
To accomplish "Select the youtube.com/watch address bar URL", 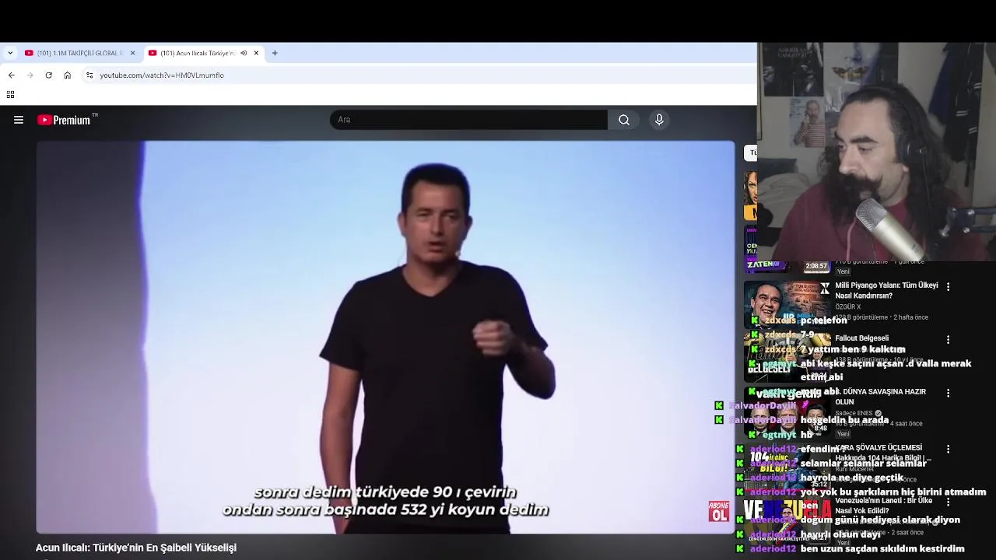I will tap(162, 75).
